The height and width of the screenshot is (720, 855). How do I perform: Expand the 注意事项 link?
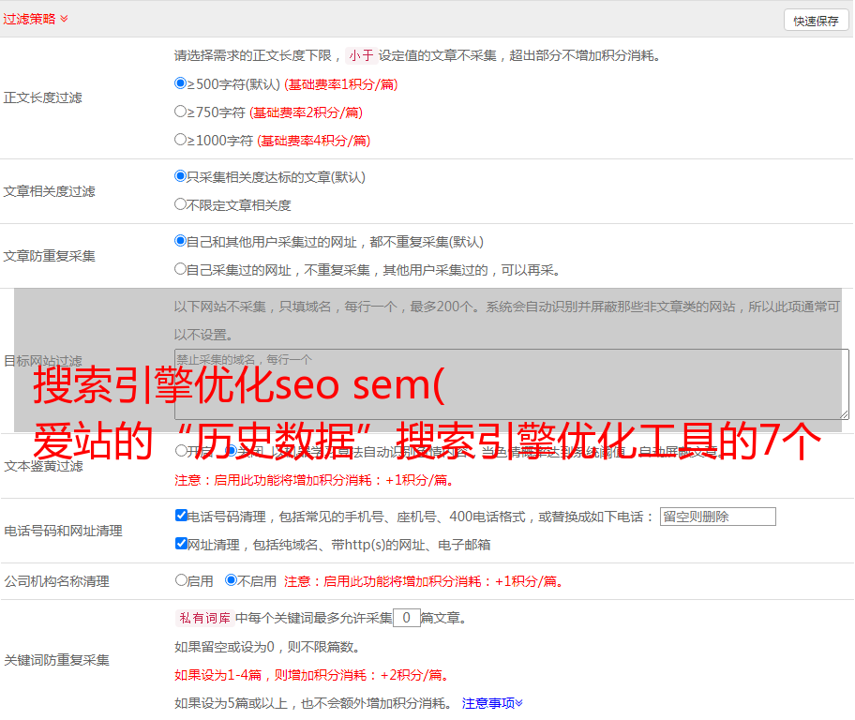click(x=492, y=703)
